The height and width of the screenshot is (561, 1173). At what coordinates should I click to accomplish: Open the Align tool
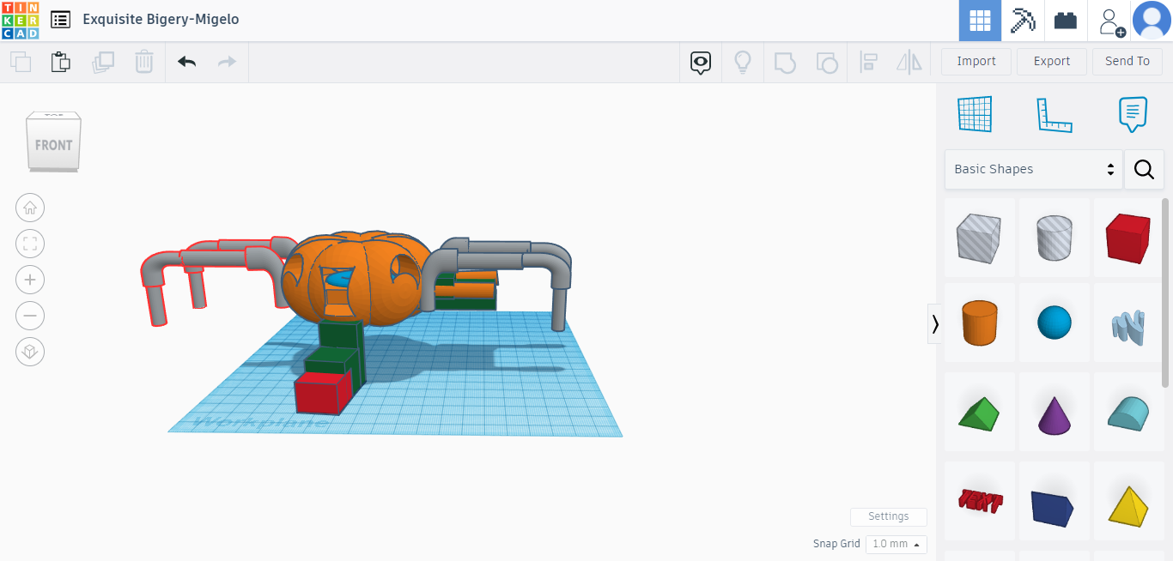point(868,62)
